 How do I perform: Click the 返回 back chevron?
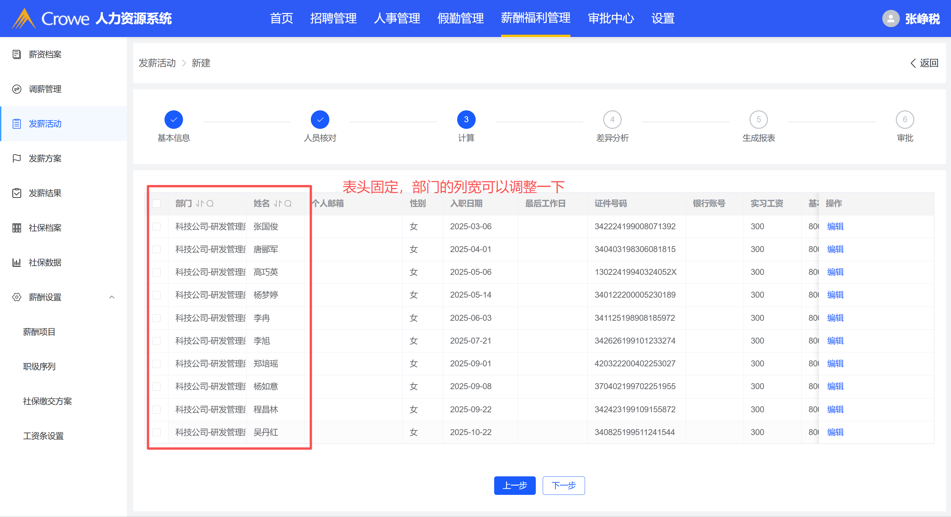coord(913,63)
